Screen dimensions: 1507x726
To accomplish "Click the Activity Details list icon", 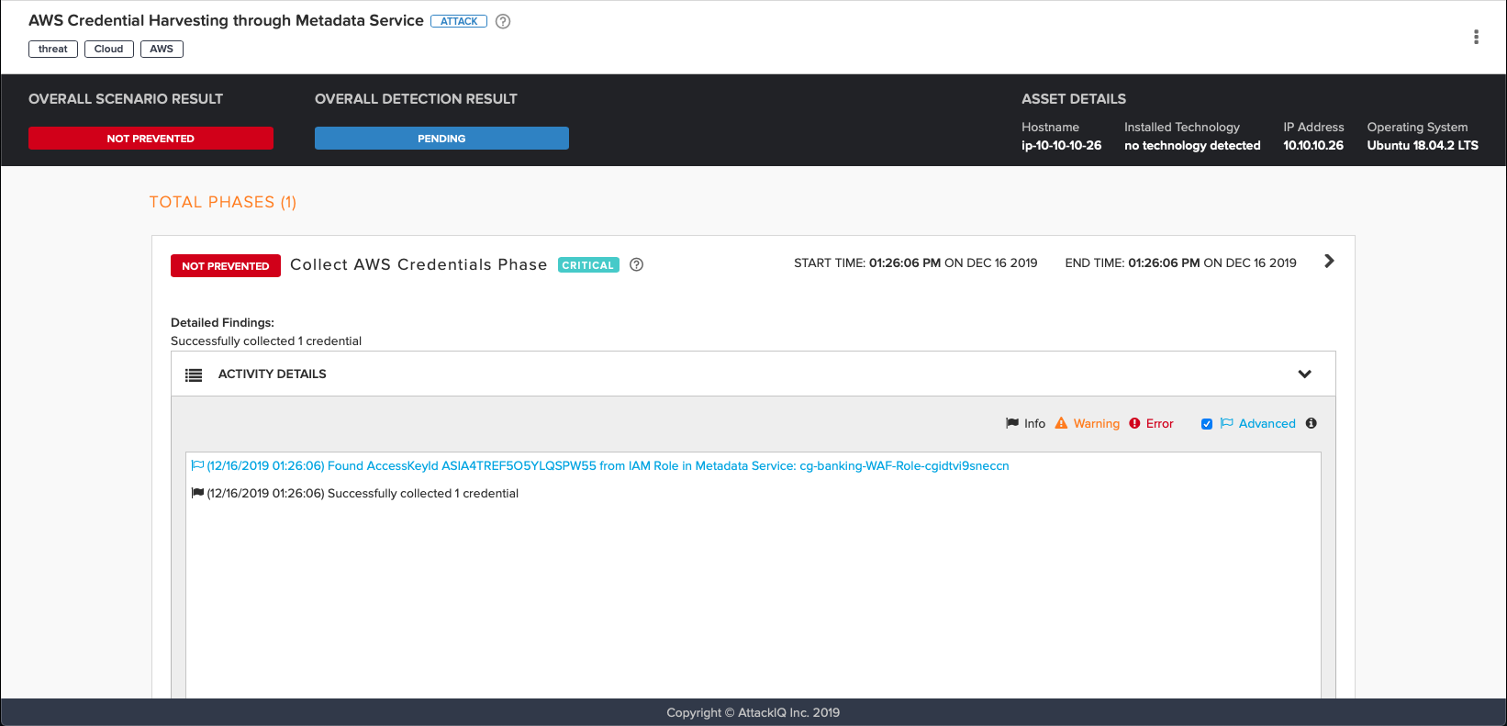I will [194, 374].
